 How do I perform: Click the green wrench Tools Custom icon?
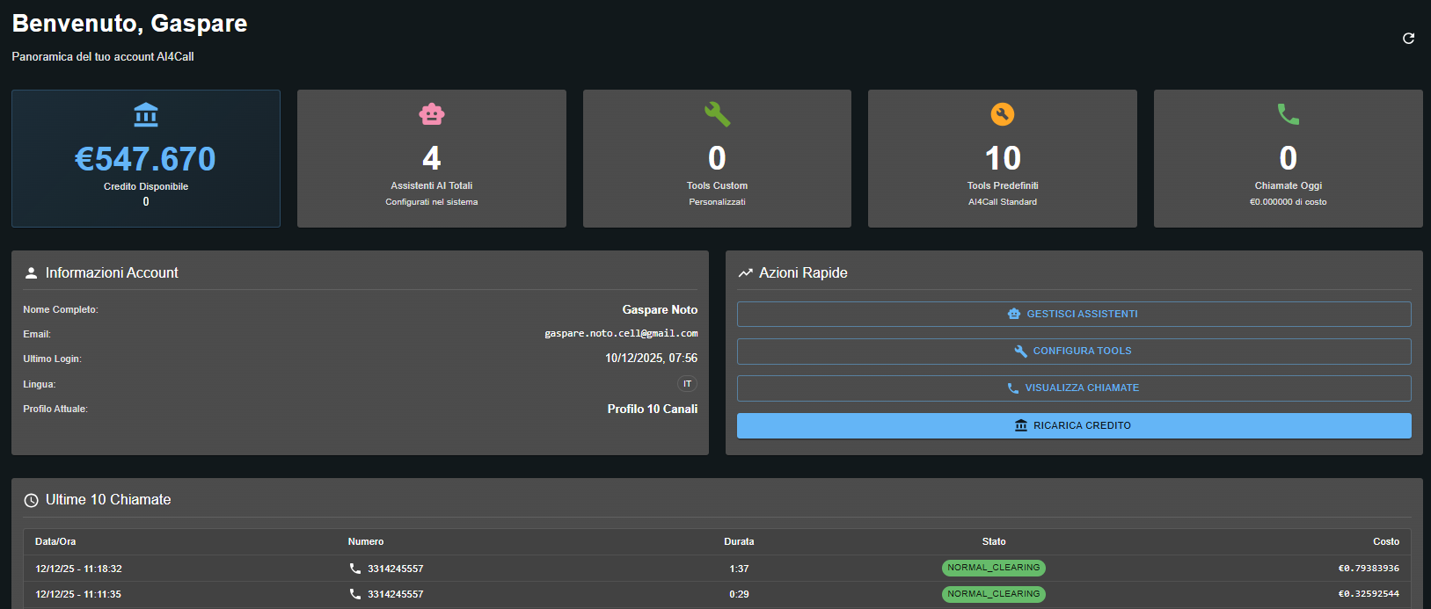click(x=718, y=114)
